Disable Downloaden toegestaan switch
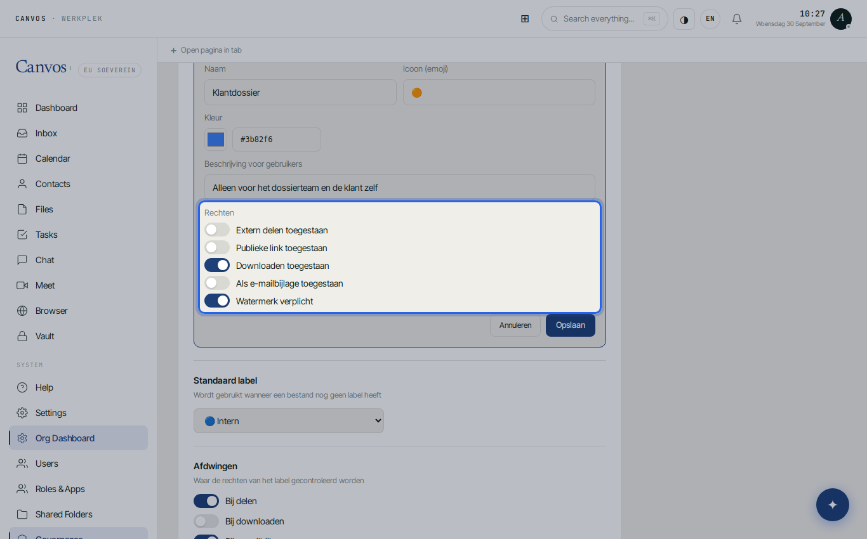 [217, 265]
